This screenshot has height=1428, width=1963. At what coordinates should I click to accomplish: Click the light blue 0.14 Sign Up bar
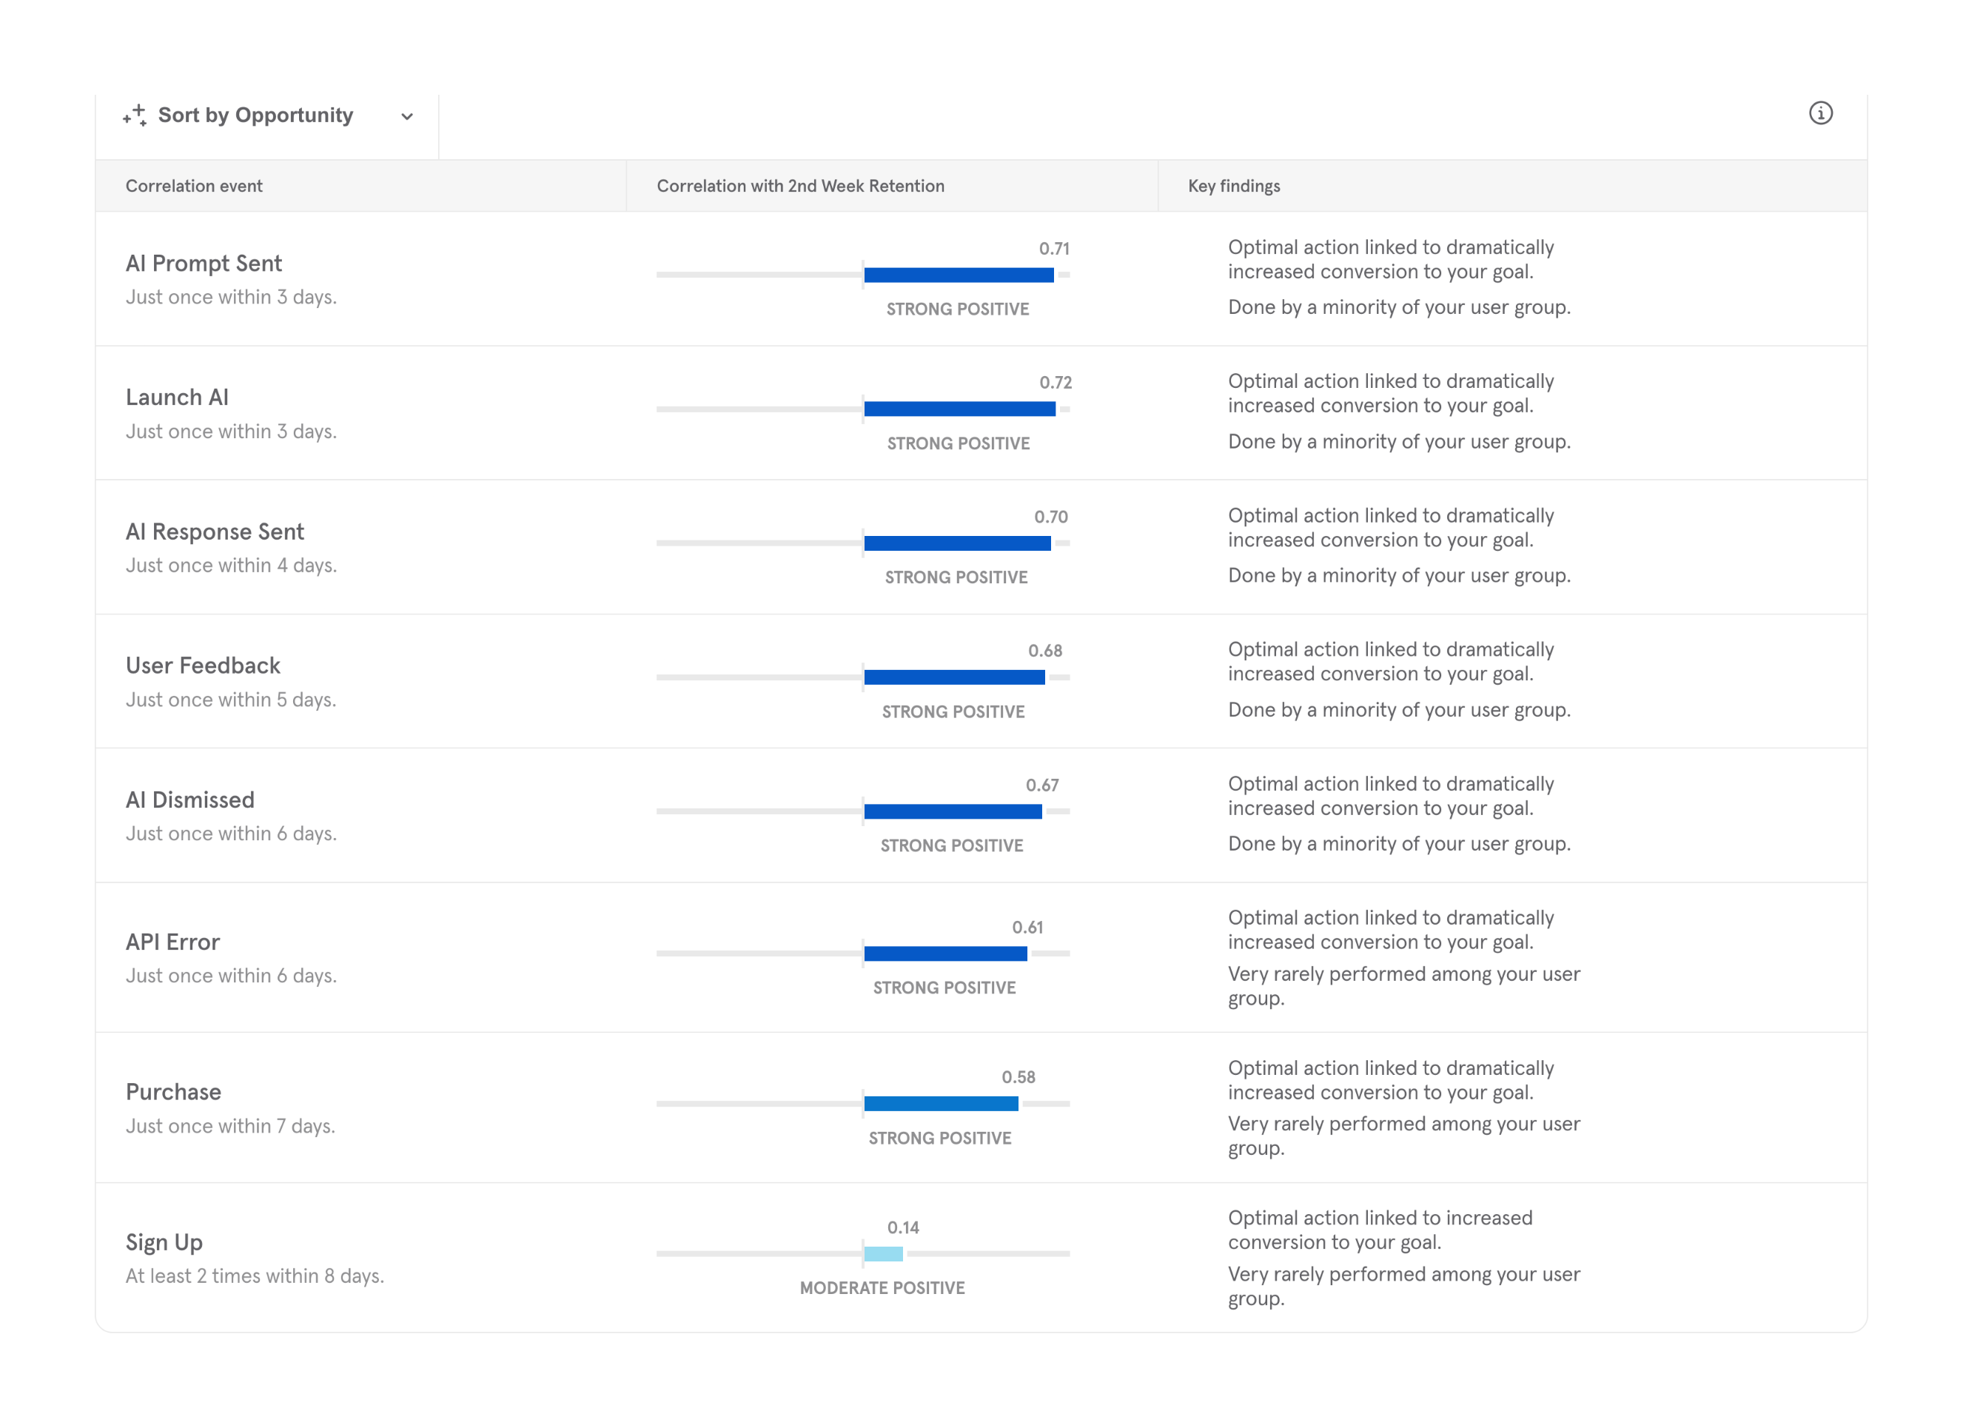pos(883,1253)
